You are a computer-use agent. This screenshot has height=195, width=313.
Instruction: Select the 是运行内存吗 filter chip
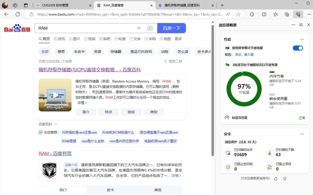click(141, 51)
